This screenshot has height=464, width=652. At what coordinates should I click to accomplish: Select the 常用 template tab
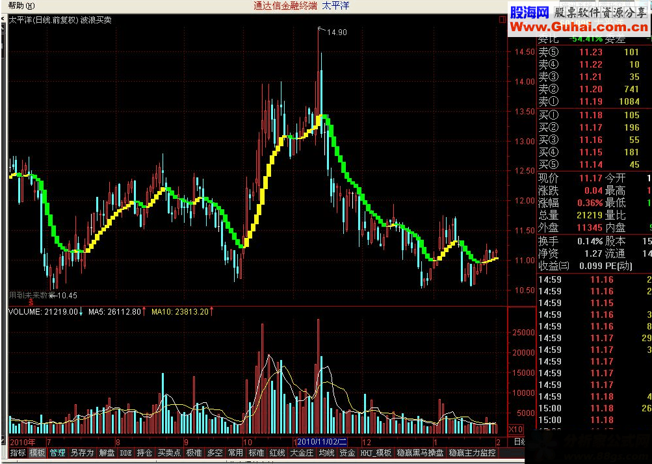point(235,453)
